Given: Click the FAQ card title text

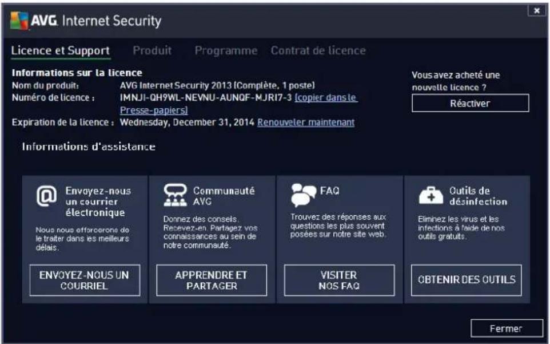Looking at the screenshot, I should pos(330,191).
